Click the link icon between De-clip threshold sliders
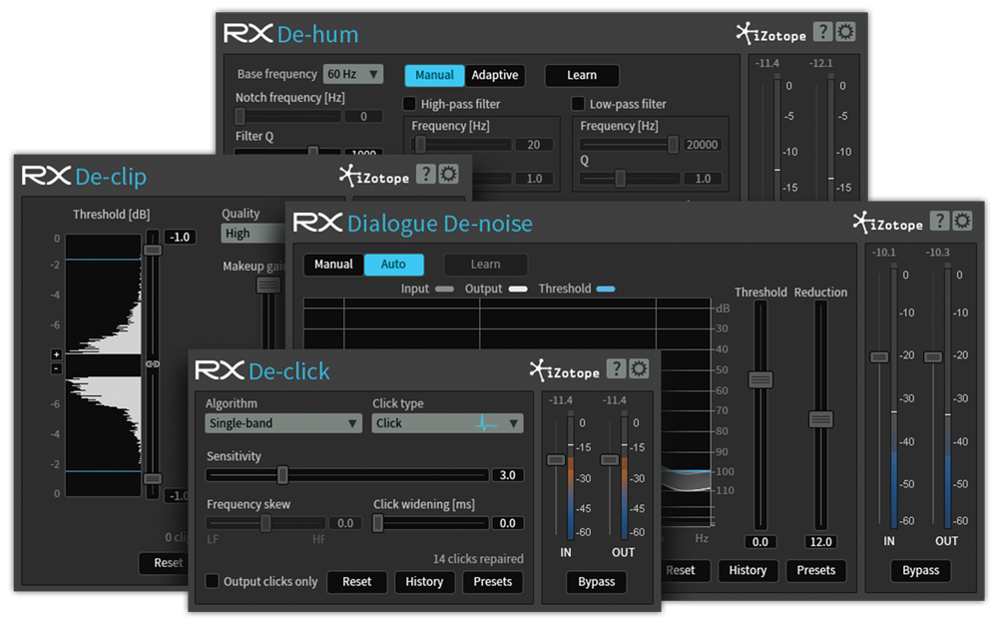The image size is (998, 624). pos(153,363)
